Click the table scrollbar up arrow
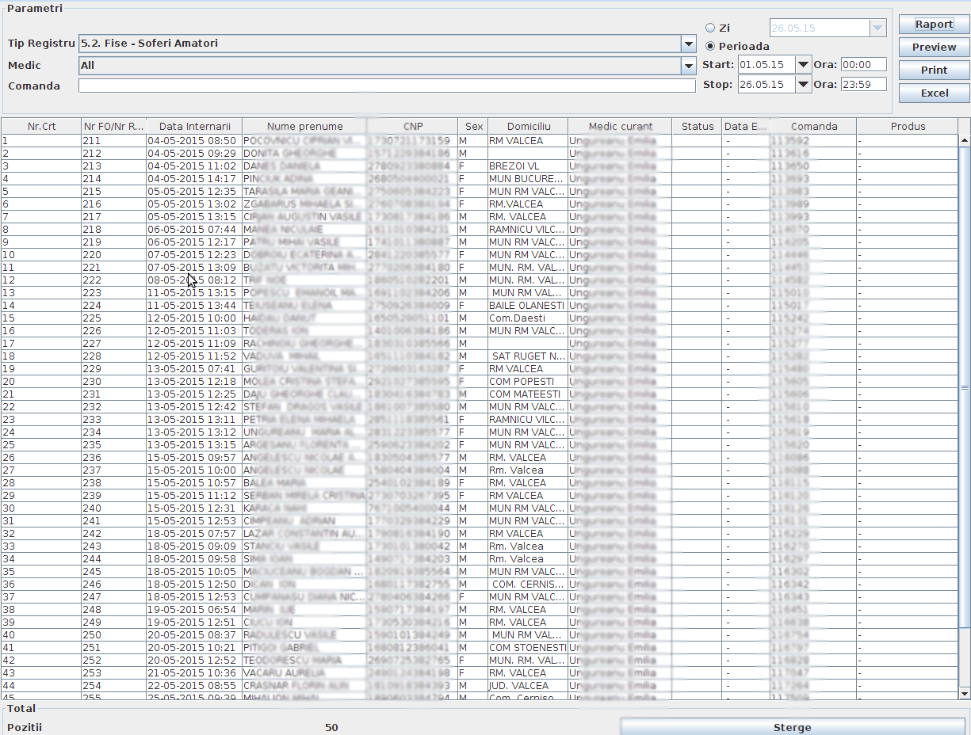The image size is (971, 735). click(x=965, y=140)
